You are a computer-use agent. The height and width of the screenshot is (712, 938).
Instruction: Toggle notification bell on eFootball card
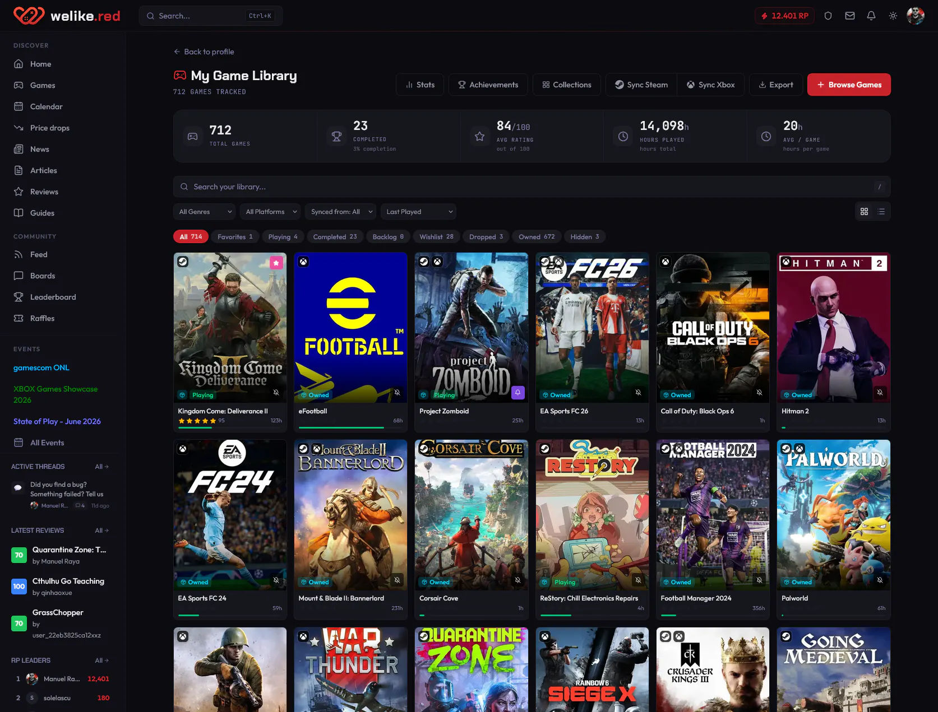[x=397, y=392]
